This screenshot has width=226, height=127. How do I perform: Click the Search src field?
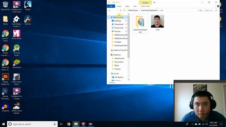point(211,10)
